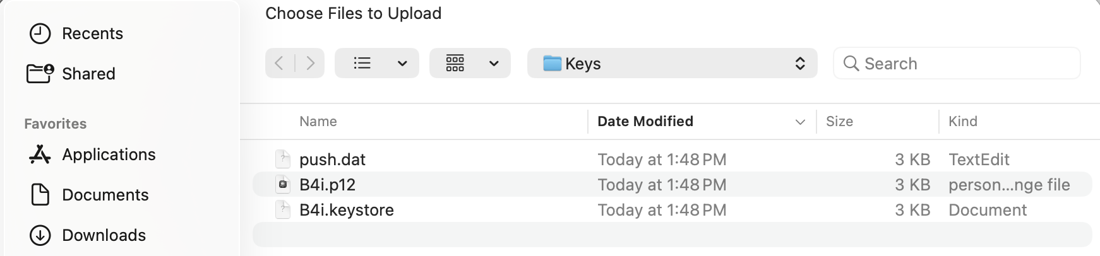Click the grid grouping icon

coord(455,63)
